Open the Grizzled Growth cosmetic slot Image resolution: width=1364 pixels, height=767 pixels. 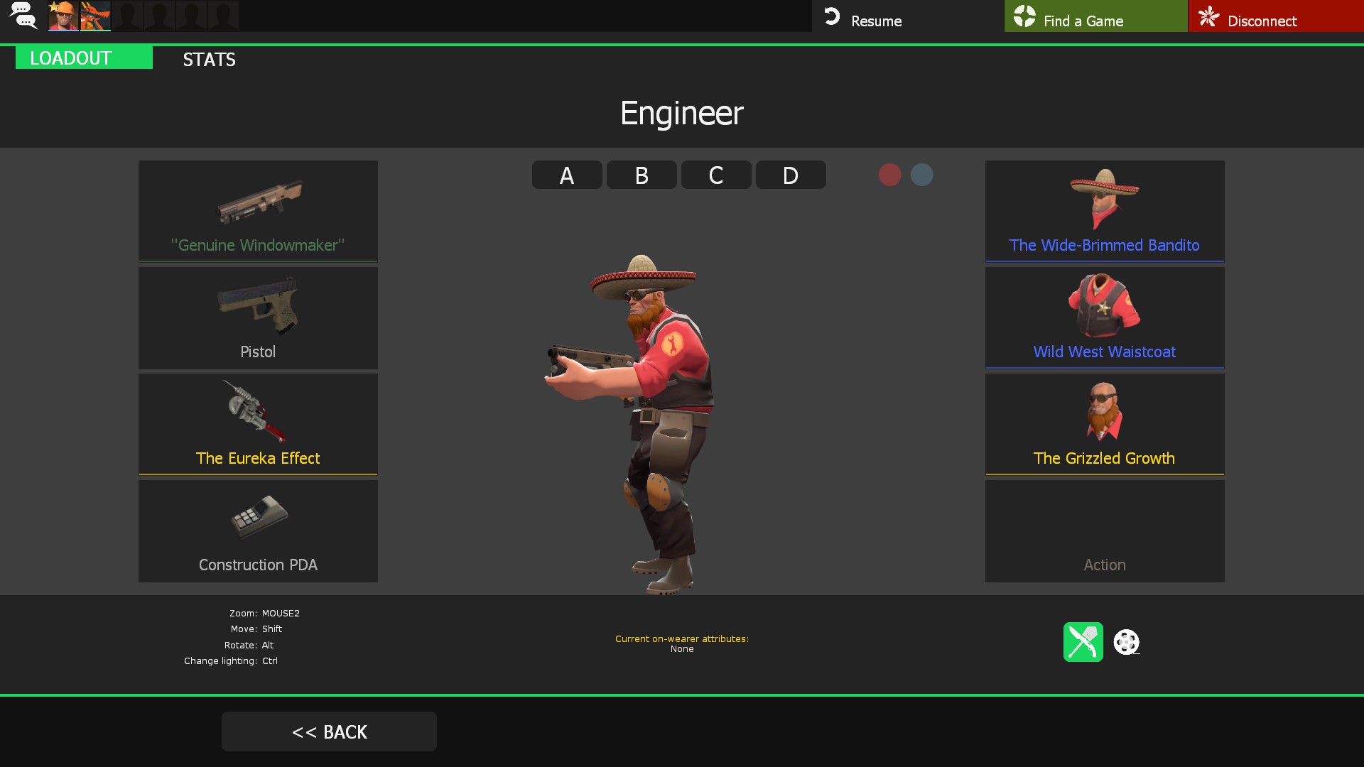click(1104, 424)
